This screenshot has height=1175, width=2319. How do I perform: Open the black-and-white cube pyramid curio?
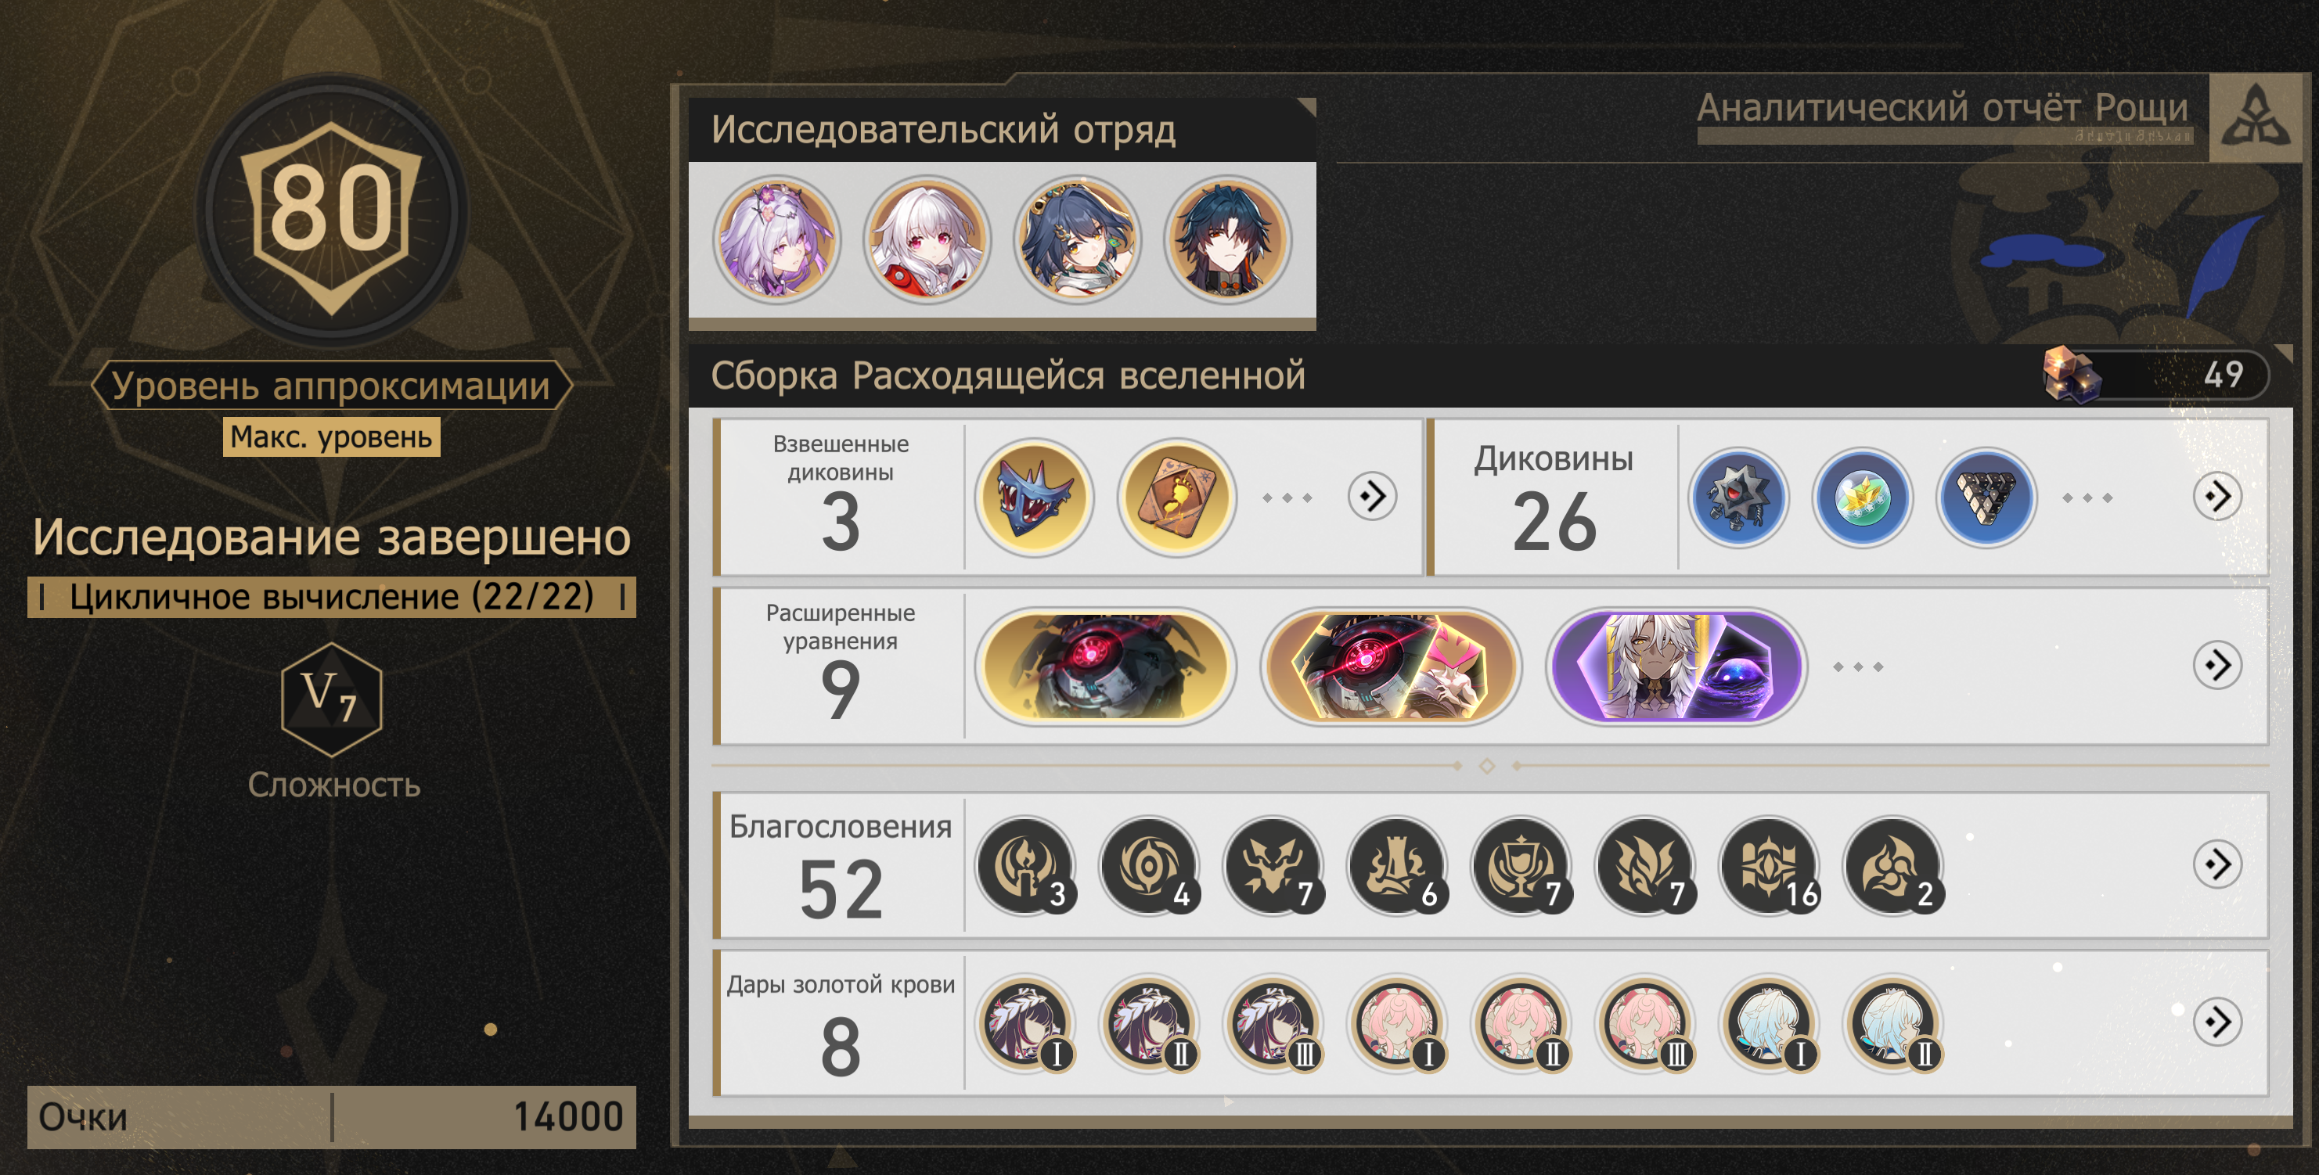tap(1986, 498)
